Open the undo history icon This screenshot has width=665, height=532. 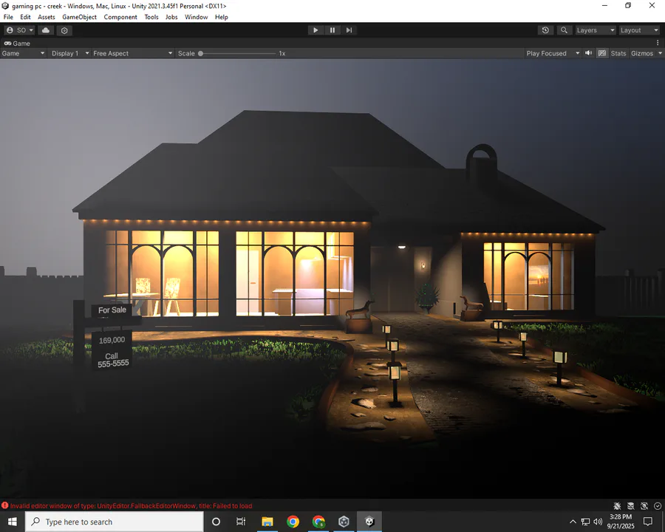(545, 30)
